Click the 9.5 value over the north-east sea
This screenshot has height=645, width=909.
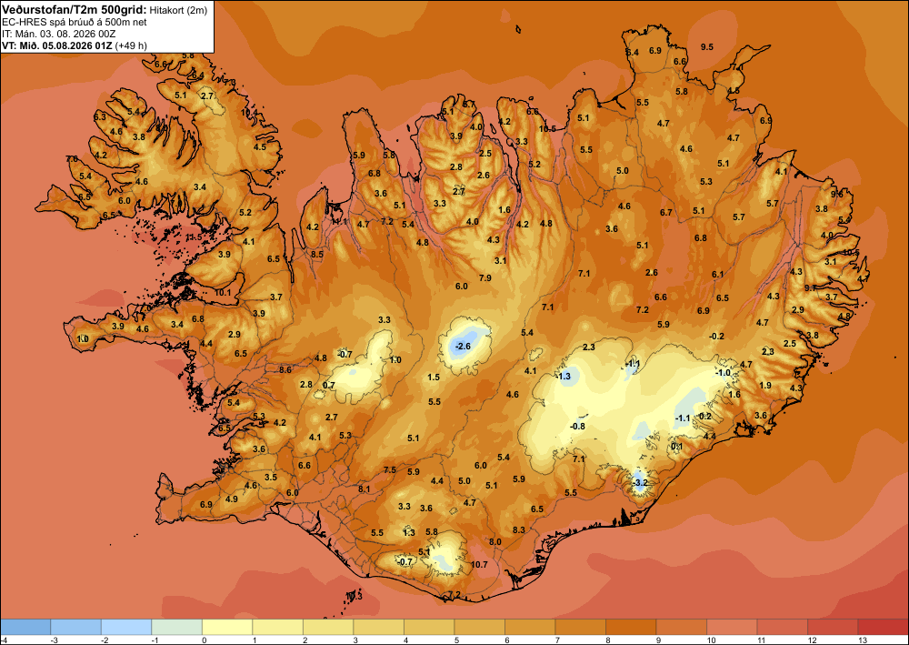(706, 47)
